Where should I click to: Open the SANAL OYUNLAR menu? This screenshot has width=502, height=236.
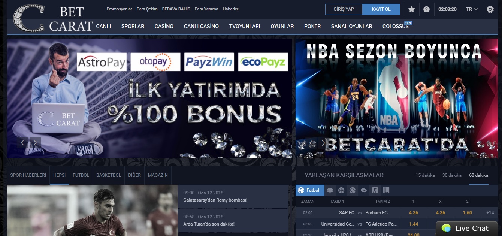point(351,26)
